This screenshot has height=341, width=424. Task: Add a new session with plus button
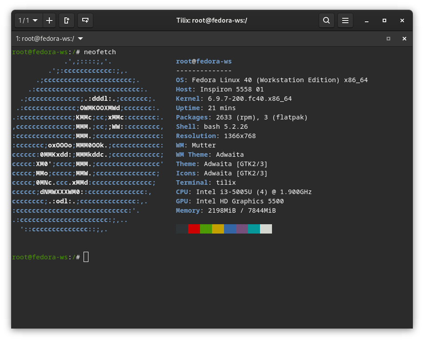click(x=49, y=20)
